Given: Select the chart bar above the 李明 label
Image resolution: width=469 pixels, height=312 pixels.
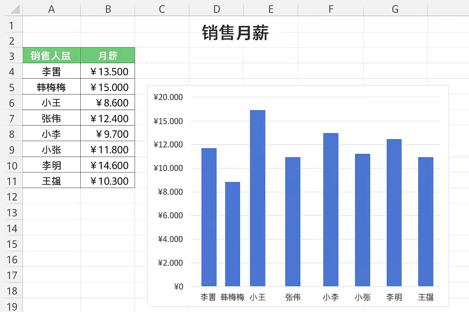Looking at the screenshot, I should click(394, 213).
